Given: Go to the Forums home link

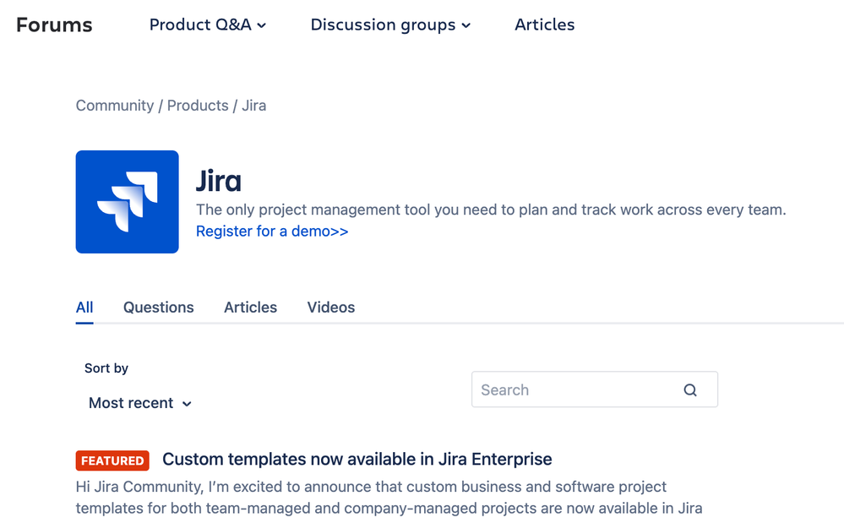Looking at the screenshot, I should click(x=54, y=25).
